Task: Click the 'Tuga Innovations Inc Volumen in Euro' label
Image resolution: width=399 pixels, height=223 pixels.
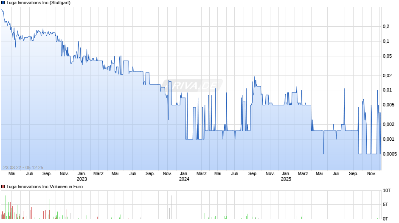Action: tap(45, 187)
